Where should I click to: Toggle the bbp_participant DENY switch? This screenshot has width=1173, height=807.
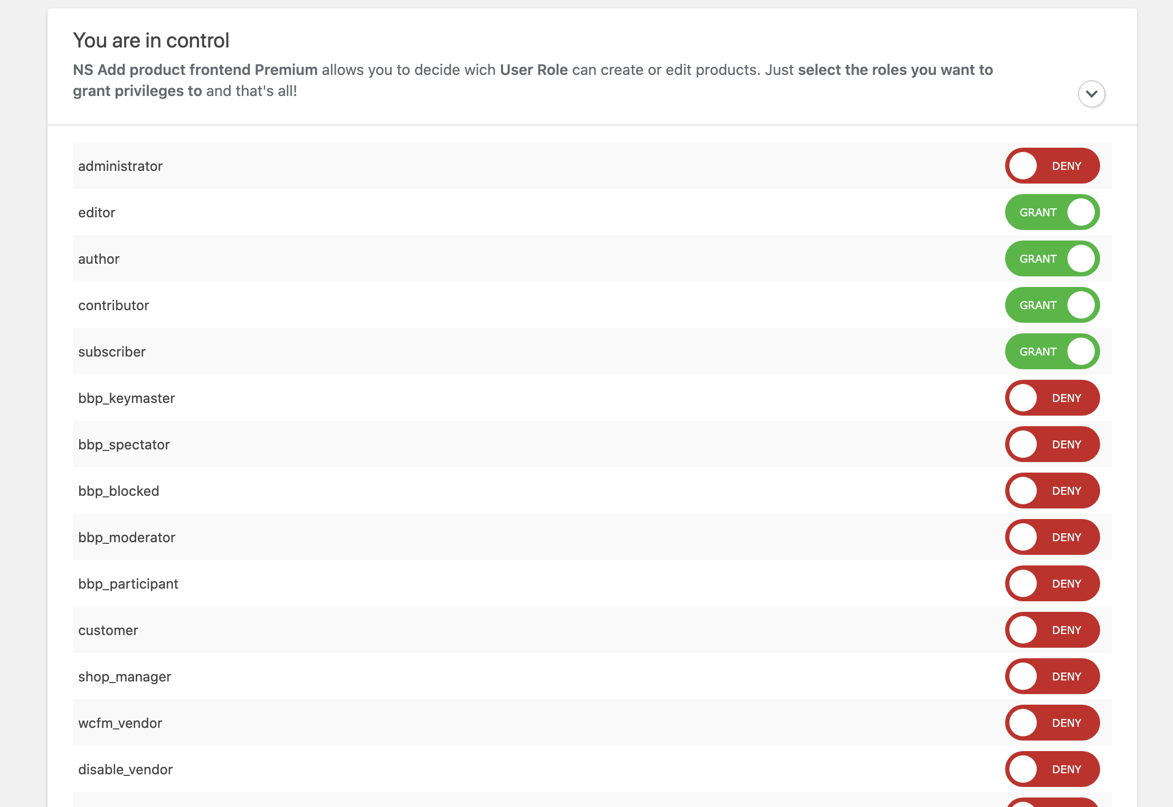(1052, 583)
